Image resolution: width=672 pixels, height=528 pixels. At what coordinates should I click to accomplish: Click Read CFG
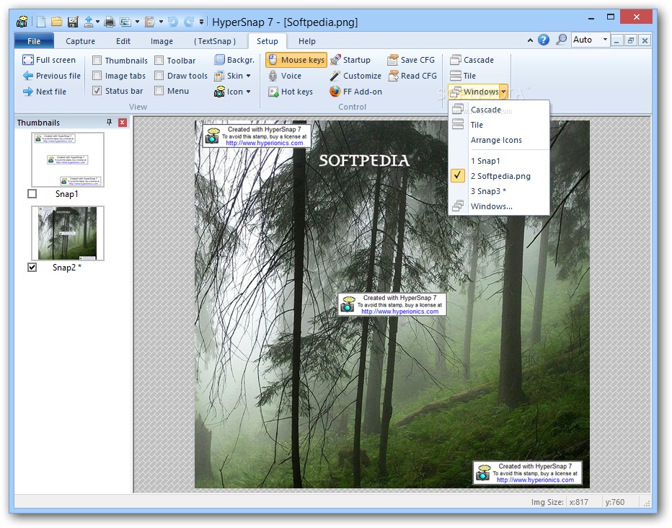(x=412, y=76)
